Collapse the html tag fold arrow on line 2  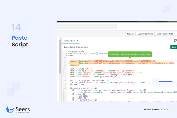[x=66, y=53]
